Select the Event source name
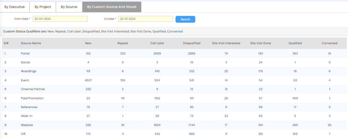Screen dimensions: 348x139 click(x=25, y=80)
